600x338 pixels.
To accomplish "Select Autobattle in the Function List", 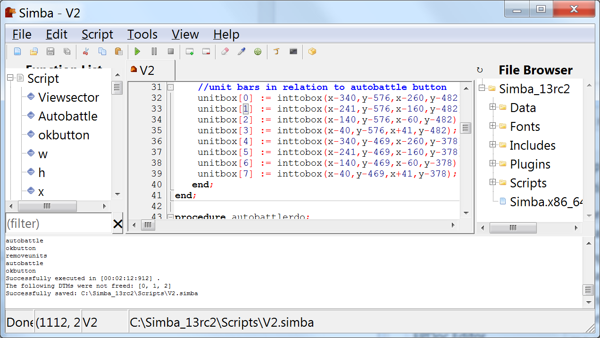I will tap(68, 116).
